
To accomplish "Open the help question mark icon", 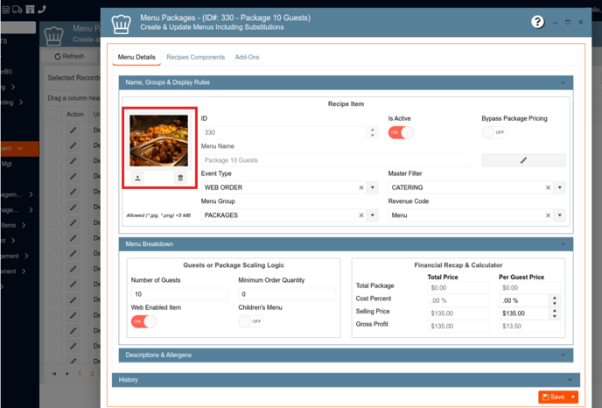I will [x=538, y=22].
